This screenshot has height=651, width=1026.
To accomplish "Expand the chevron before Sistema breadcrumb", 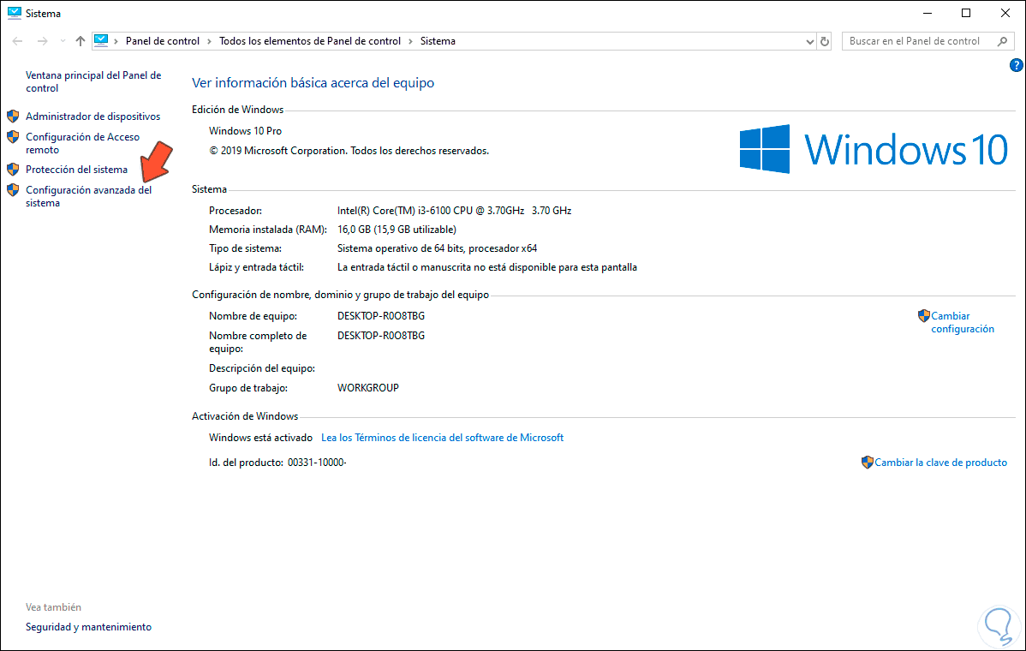I will [411, 41].
